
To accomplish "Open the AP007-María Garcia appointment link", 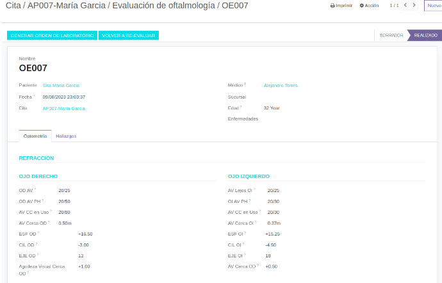I will point(63,108).
